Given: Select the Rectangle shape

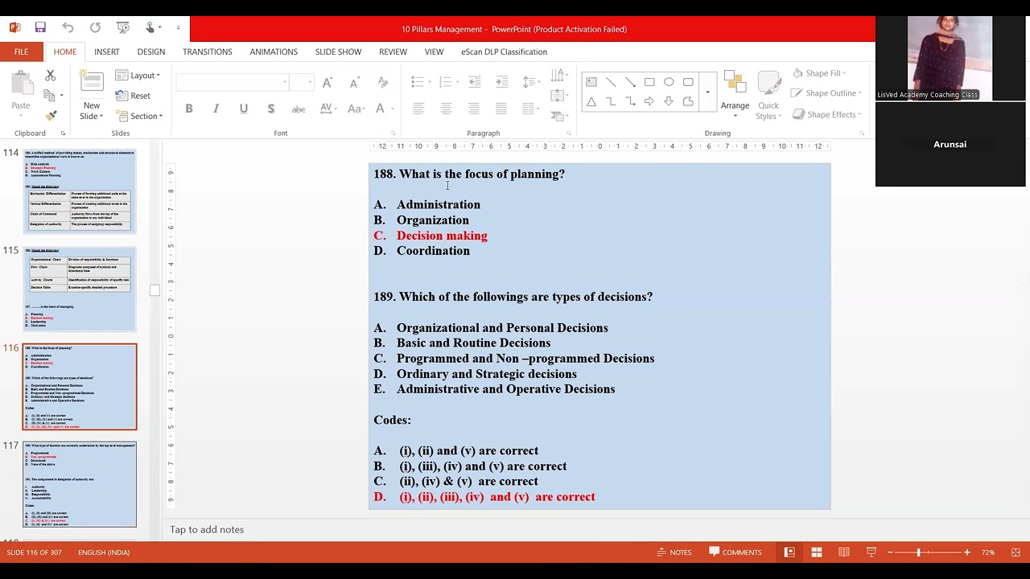Looking at the screenshot, I should (649, 82).
